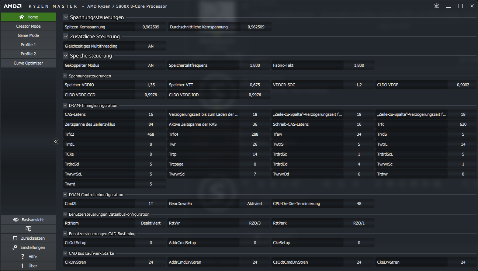
Task: Open Einstellungen
Action: click(28, 247)
